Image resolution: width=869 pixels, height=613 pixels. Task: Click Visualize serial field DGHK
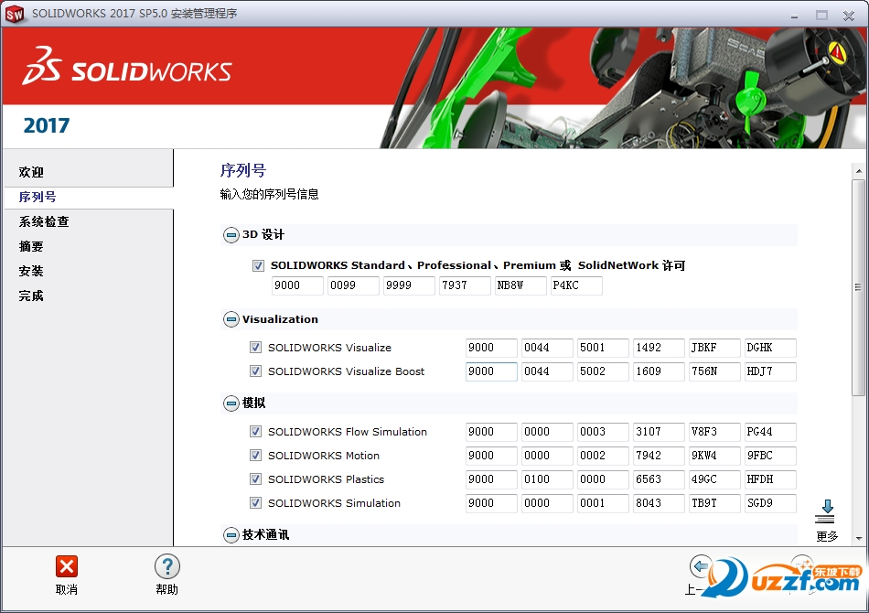770,348
